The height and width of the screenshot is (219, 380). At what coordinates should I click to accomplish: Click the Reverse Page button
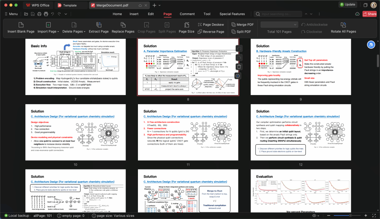click(211, 32)
